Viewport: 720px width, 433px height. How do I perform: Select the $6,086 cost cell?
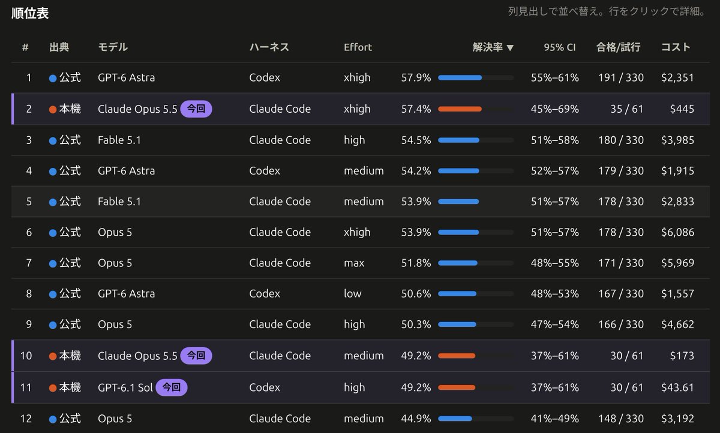[677, 232]
